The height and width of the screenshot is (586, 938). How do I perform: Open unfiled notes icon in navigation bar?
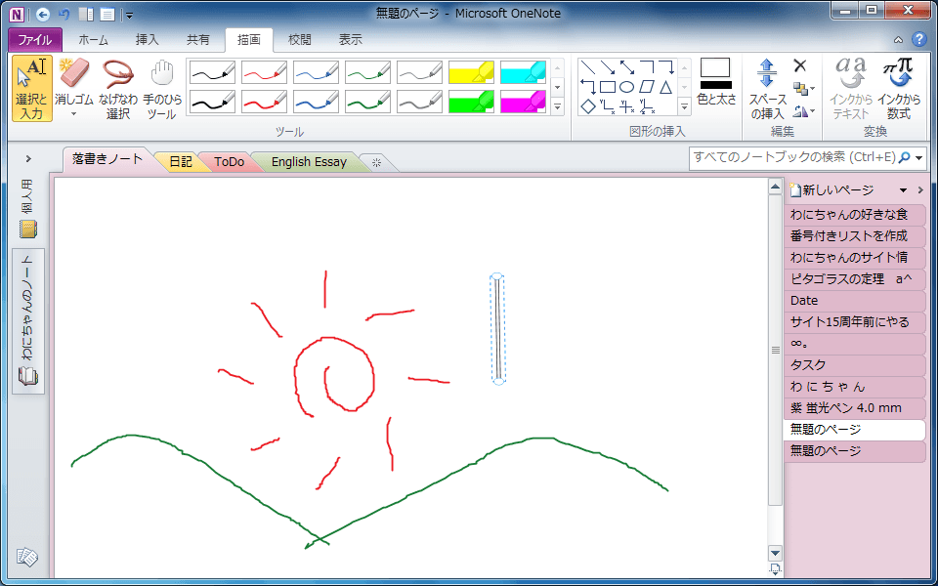(27, 558)
